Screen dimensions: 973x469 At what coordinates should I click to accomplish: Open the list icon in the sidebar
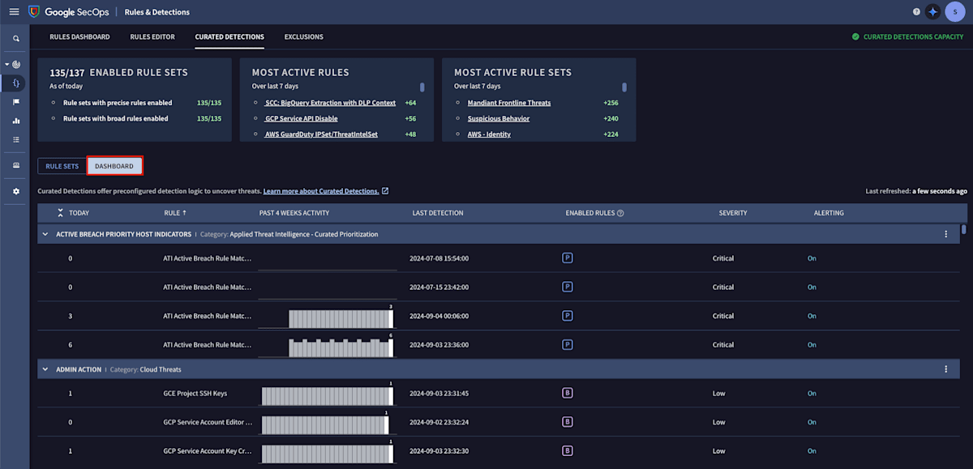(15, 139)
